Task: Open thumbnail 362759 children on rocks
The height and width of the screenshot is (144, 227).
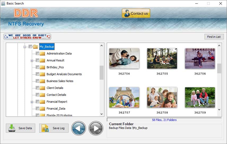Action: tap(200, 97)
